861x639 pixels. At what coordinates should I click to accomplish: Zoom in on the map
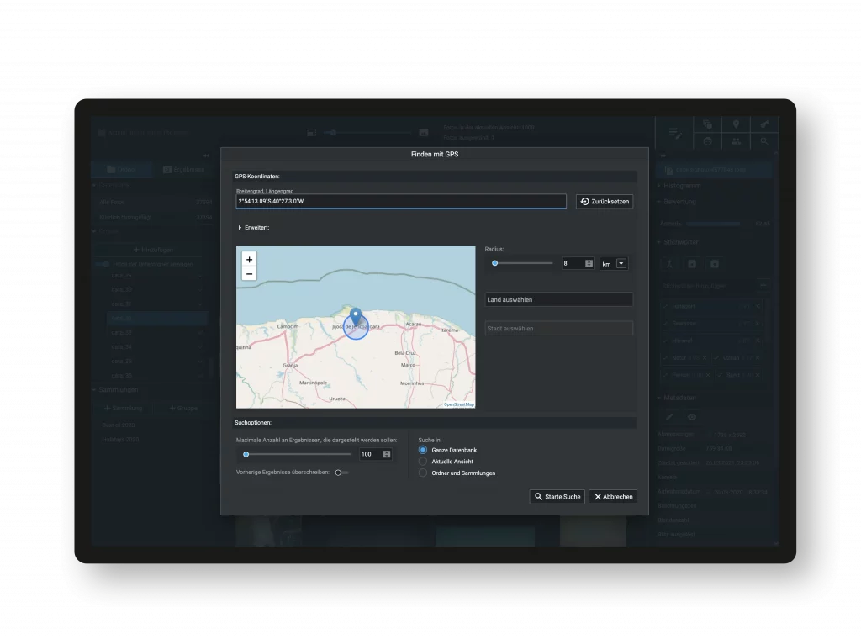pos(249,260)
